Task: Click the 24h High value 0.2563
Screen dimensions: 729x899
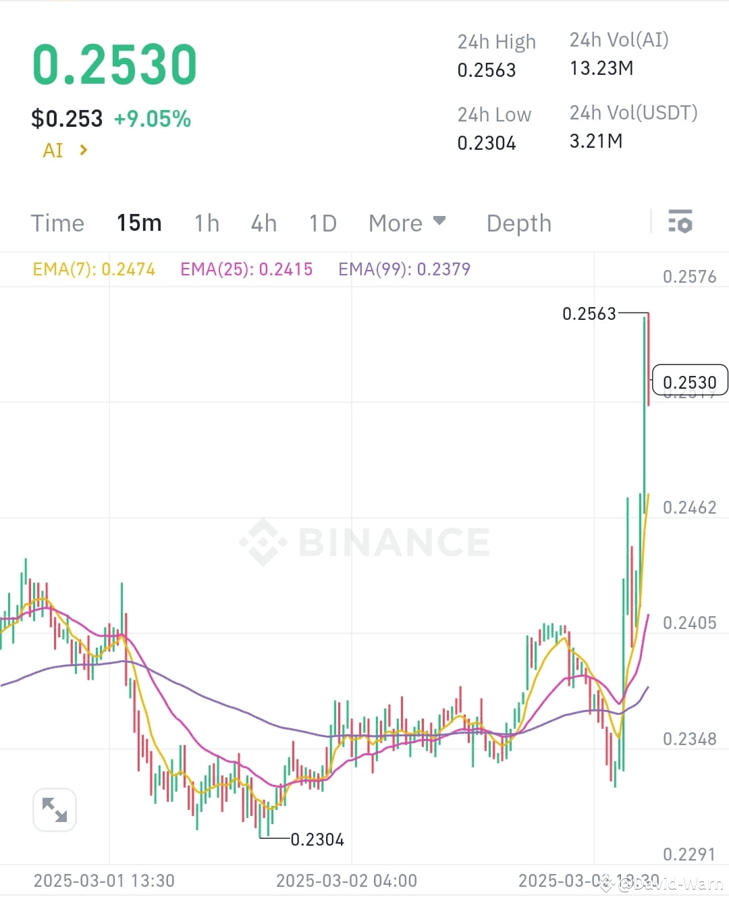Action: (x=487, y=70)
